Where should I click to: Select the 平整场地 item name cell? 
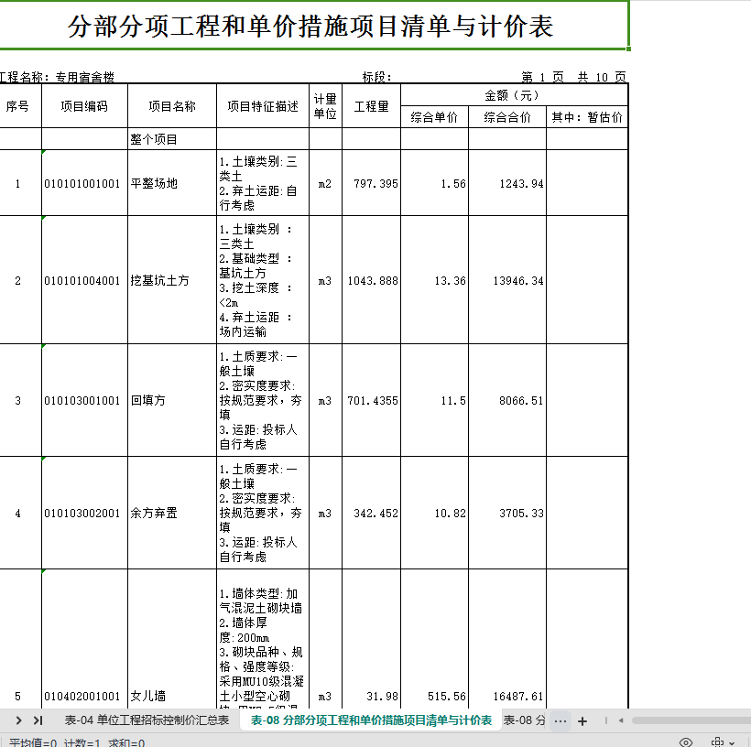coord(172,183)
